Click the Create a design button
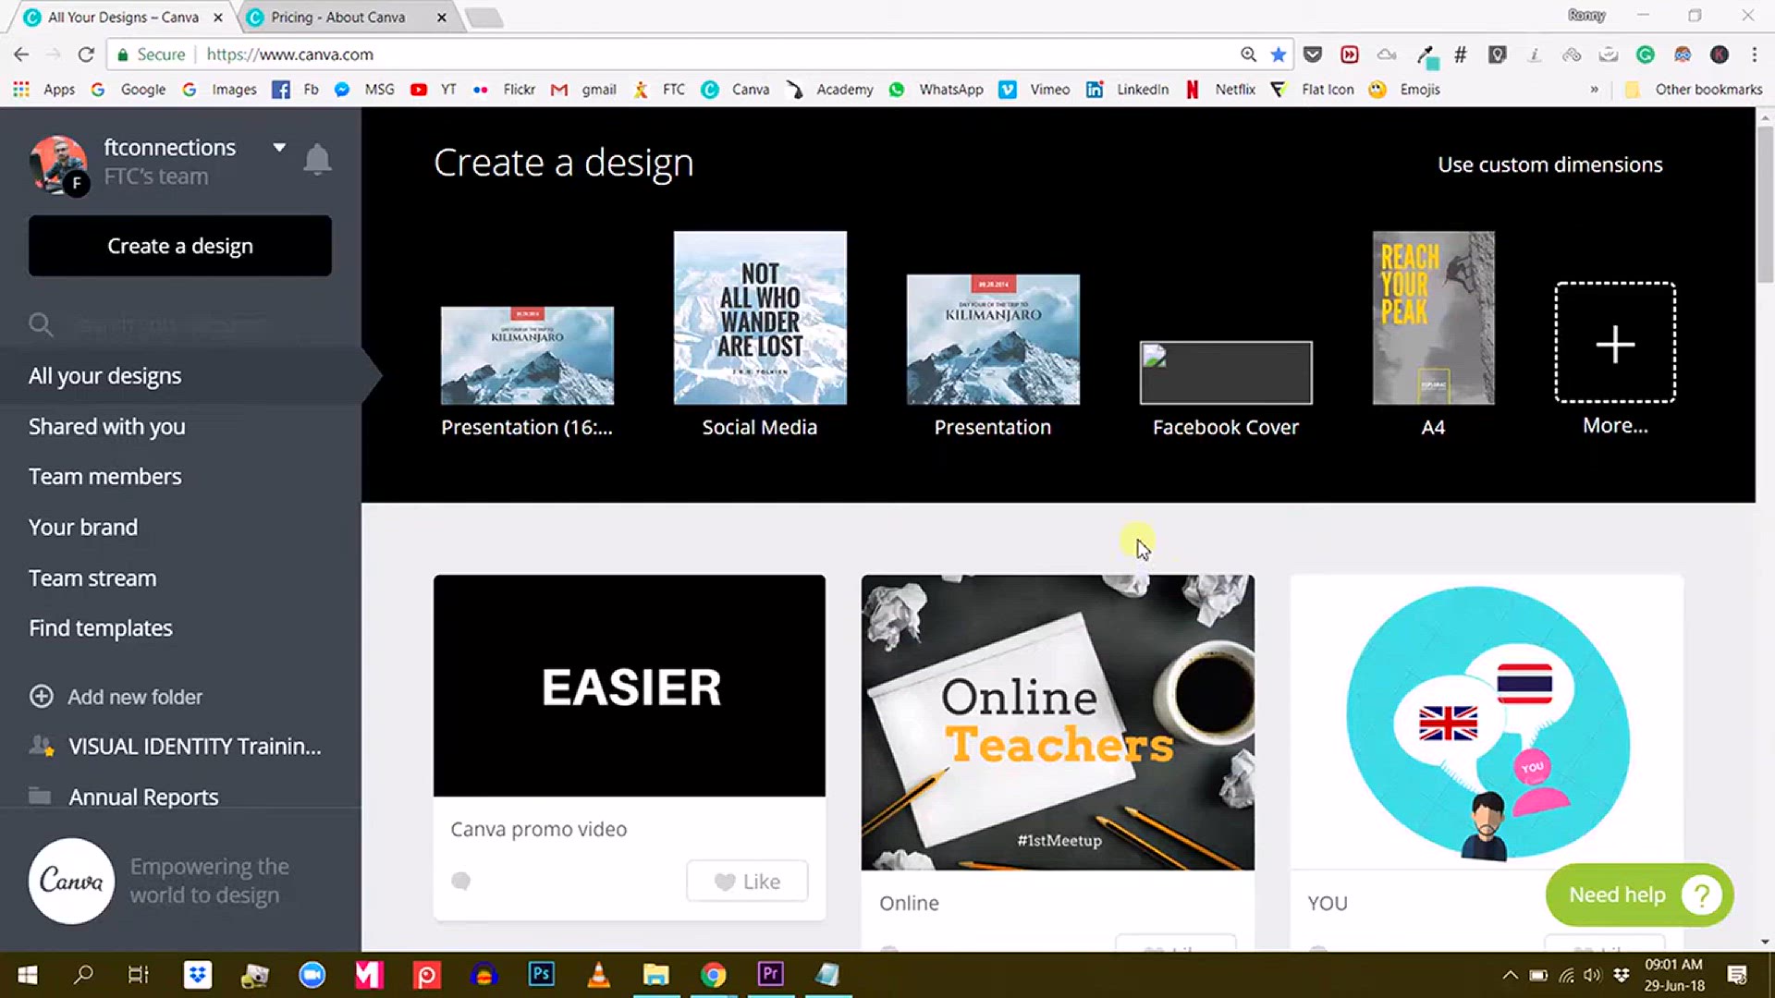The width and height of the screenshot is (1775, 998). 179,246
